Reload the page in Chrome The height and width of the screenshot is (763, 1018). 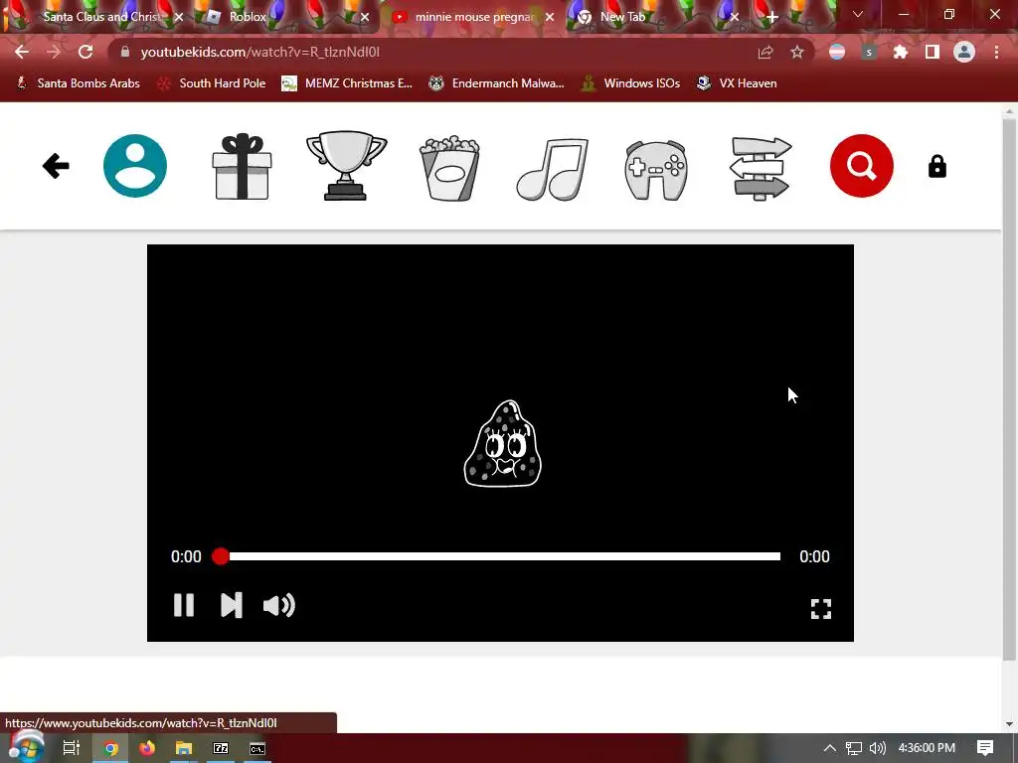coord(85,52)
